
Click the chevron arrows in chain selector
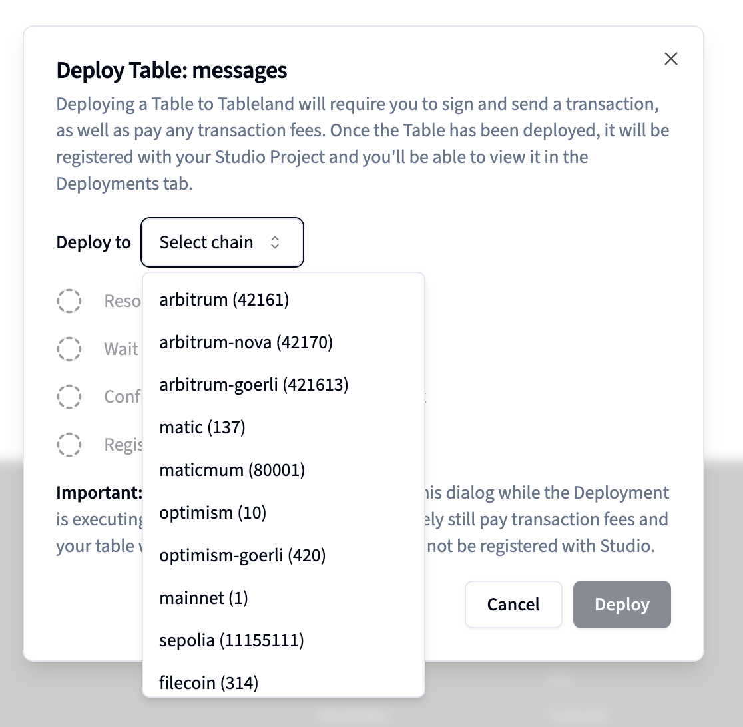coord(275,242)
